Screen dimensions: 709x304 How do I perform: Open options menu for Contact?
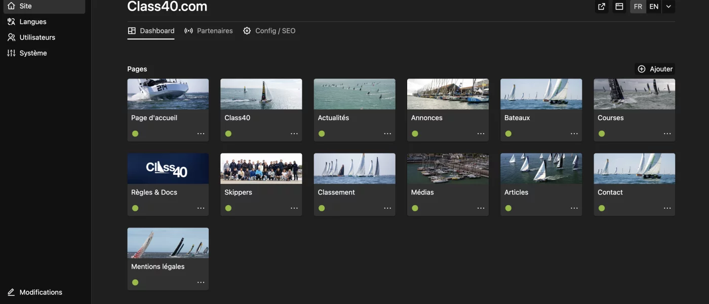(x=667, y=208)
